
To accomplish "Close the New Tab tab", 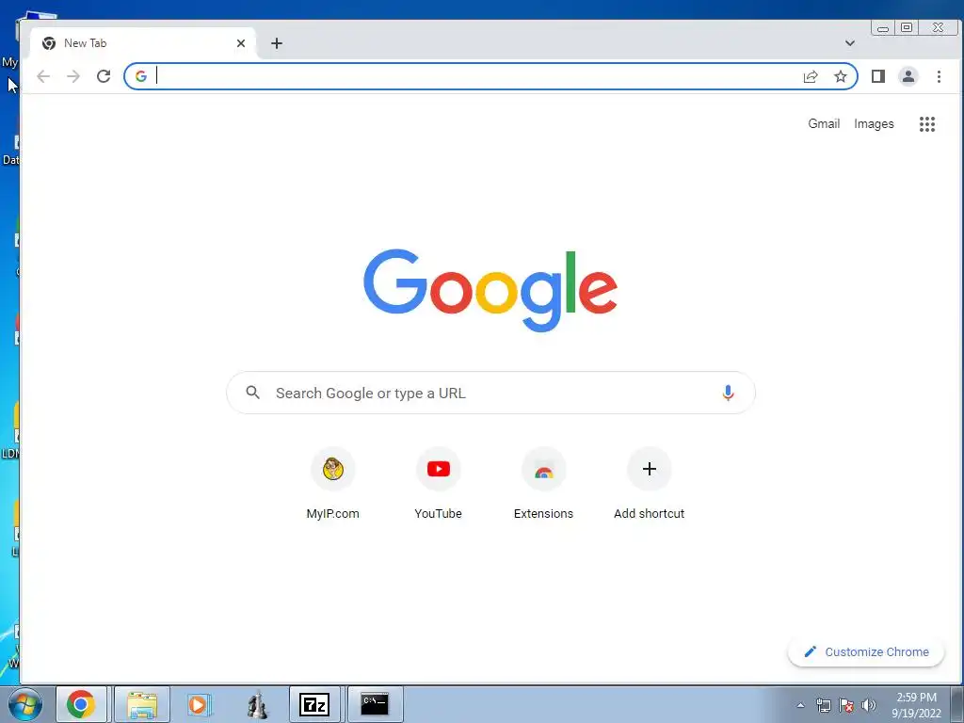I will click(241, 43).
